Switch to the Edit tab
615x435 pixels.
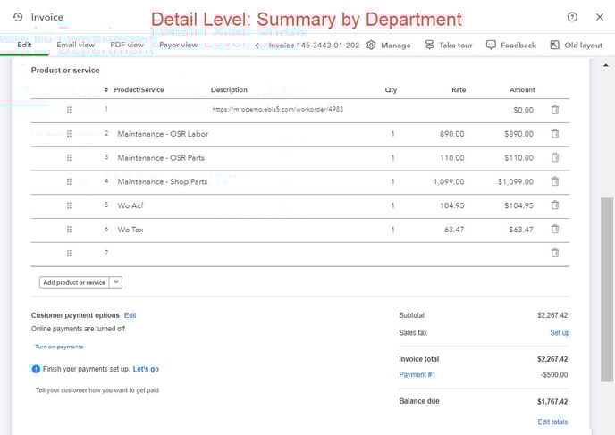coord(24,45)
